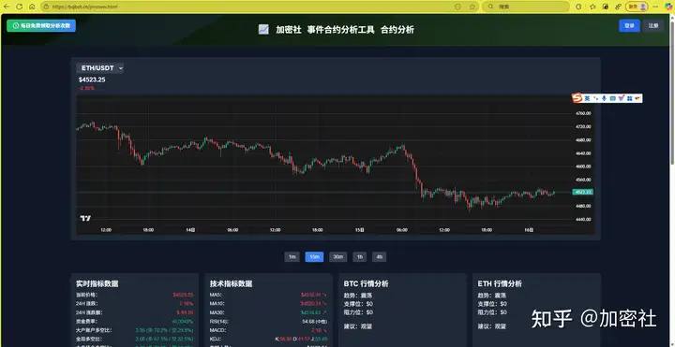Click the browser search box

pos(526,7)
